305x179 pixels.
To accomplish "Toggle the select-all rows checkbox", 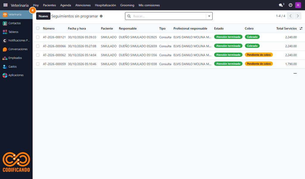I will 38,28.
